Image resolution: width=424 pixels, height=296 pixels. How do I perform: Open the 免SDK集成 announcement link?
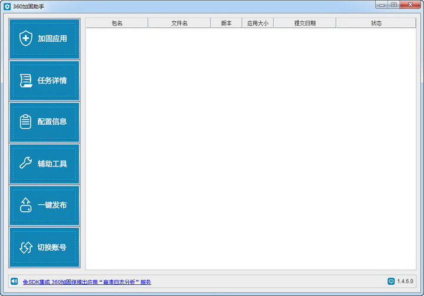87,282
